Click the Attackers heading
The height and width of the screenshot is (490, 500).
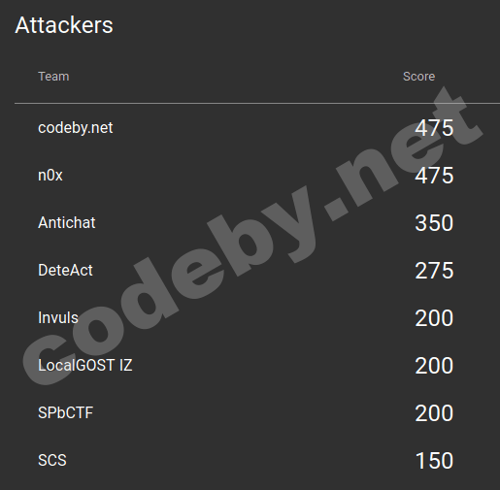(64, 25)
